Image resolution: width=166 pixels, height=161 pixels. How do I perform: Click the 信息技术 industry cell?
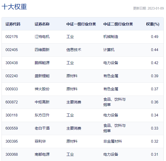coord(74,50)
